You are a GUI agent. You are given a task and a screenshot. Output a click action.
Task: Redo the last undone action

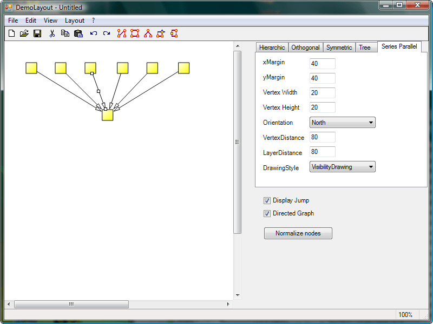click(x=107, y=33)
